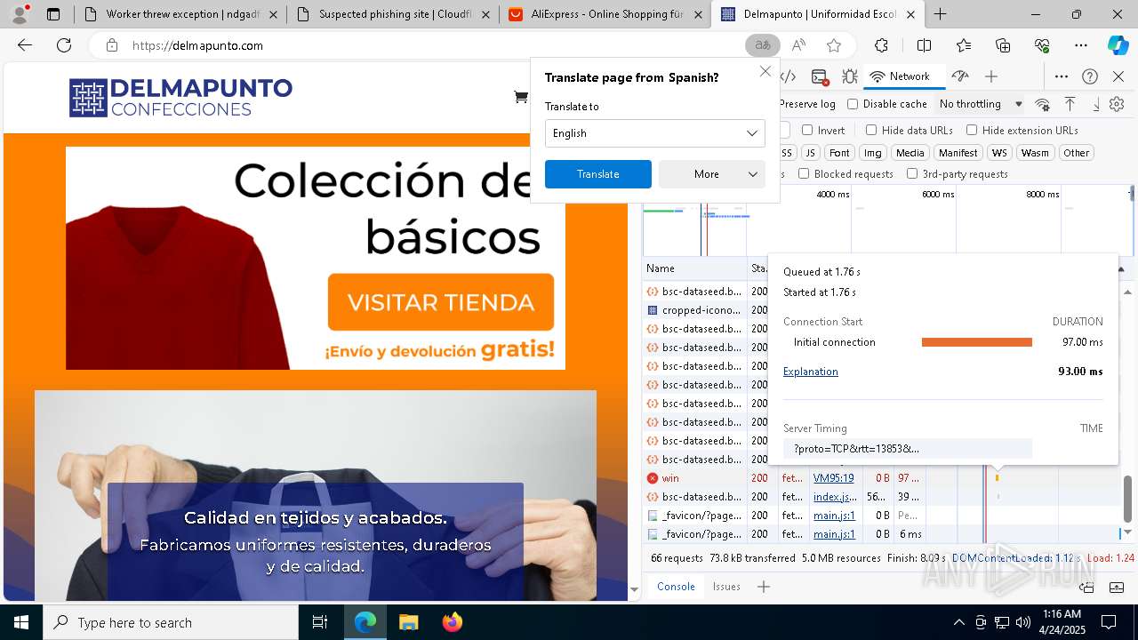Filter requests by Other type
Viewport: 1138px width, 640px height.
(x=1076, y=153)
